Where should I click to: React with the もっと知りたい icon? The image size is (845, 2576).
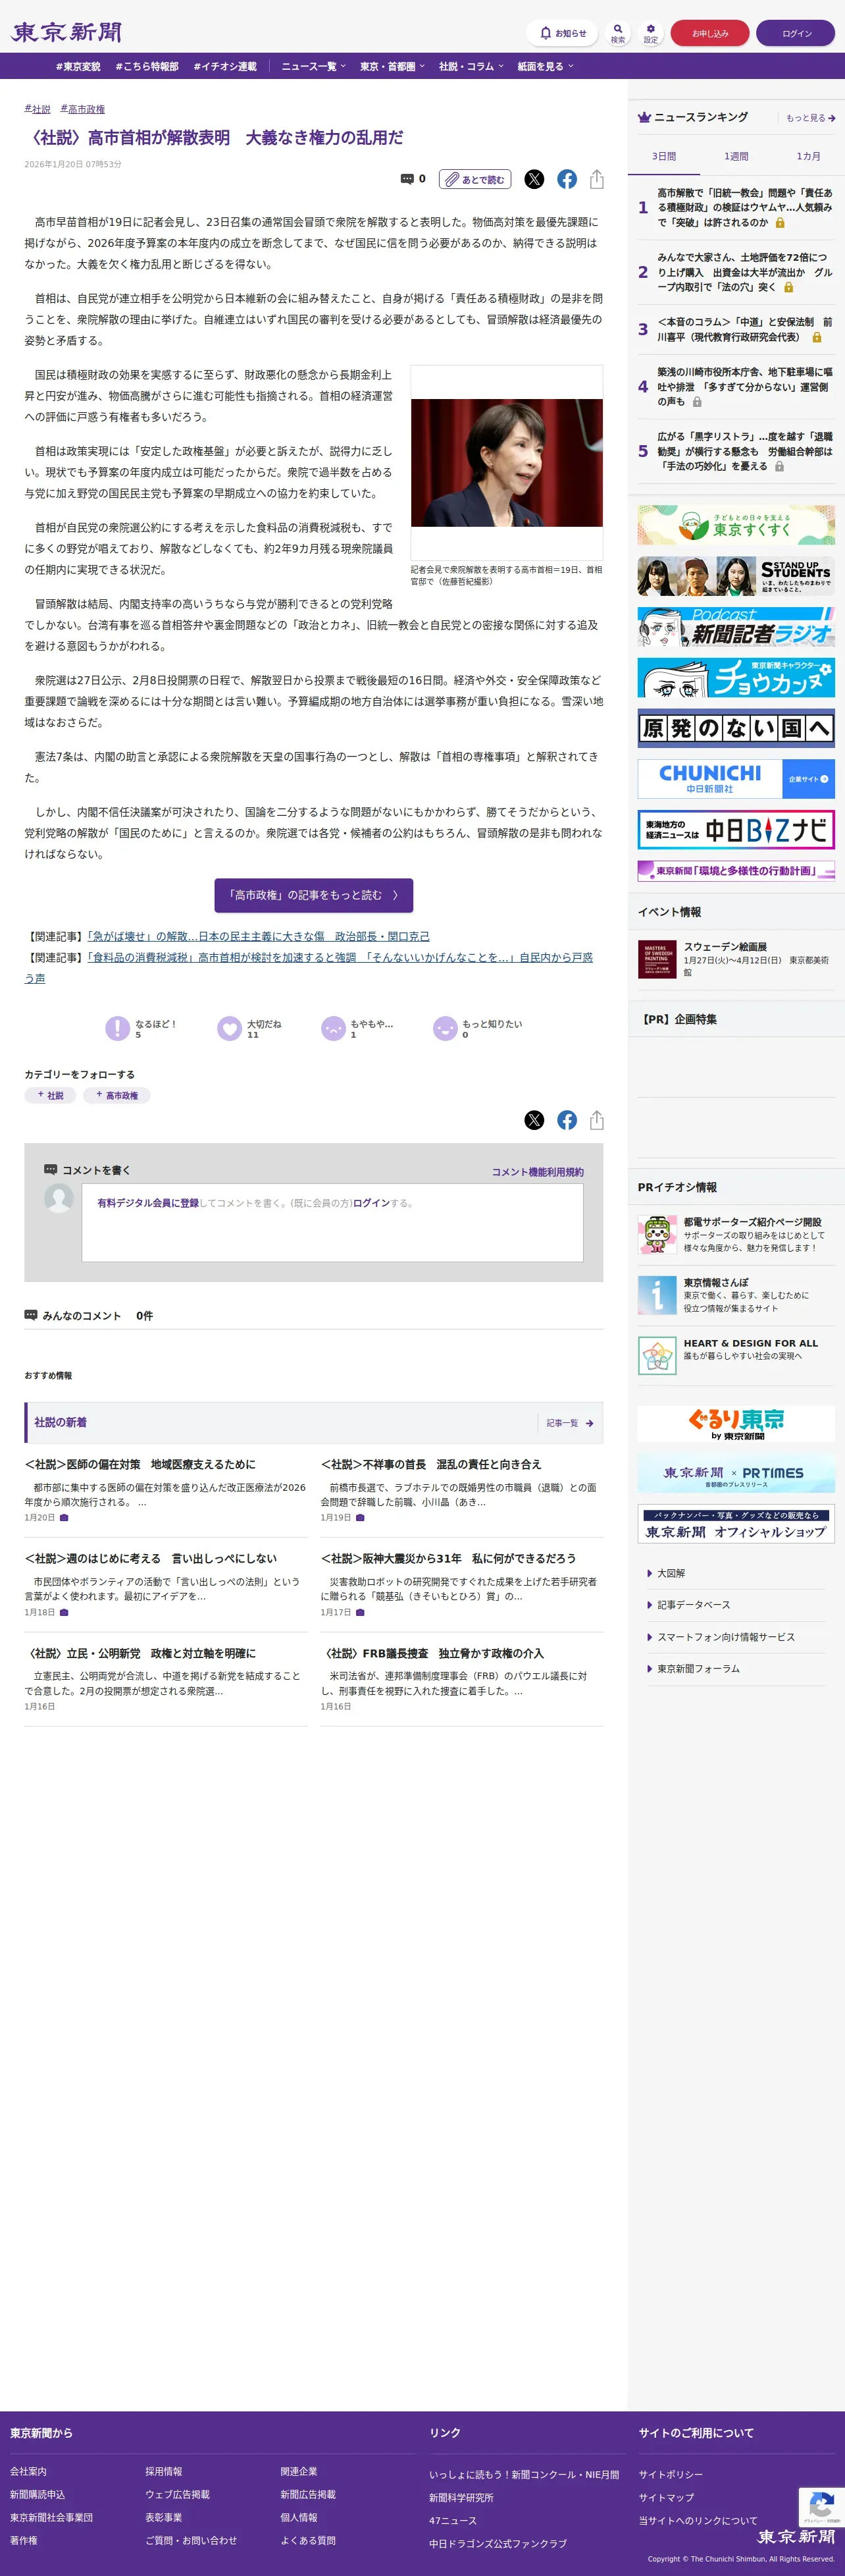445,1028
